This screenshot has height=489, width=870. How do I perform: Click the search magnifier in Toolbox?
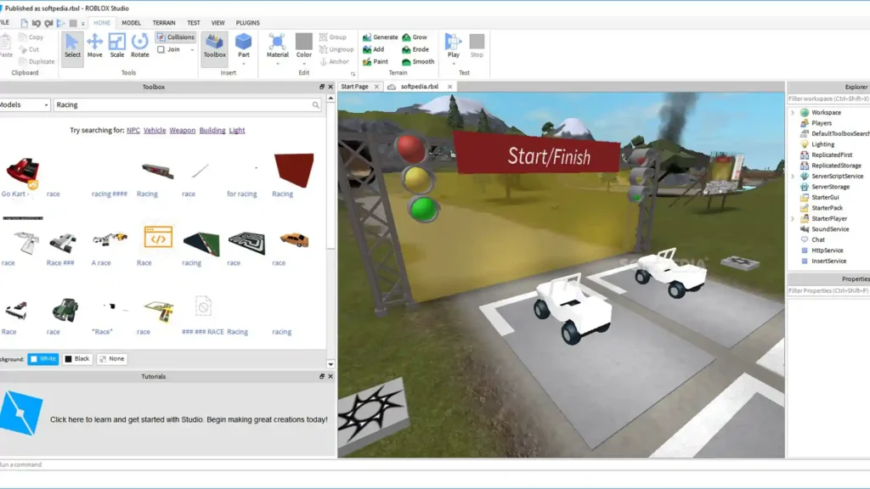tap(316, 104)
